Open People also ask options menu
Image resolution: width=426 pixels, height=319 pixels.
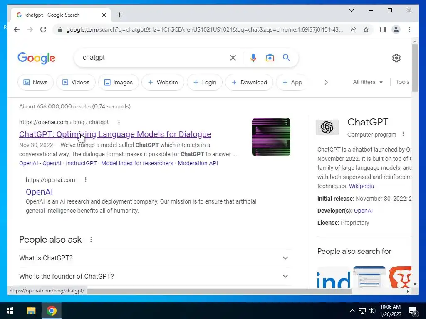[x=91, y=240]
